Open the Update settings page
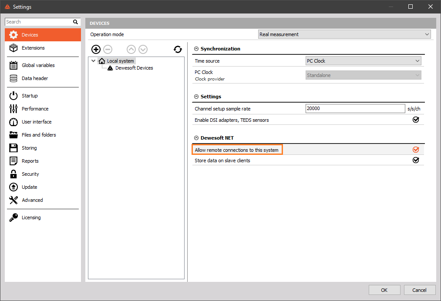Viewport: 441px width, 301px height. point(43,187)
